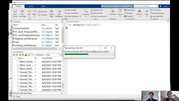Open the Help menu
179x101 pixels.
[x=147, y=13]
